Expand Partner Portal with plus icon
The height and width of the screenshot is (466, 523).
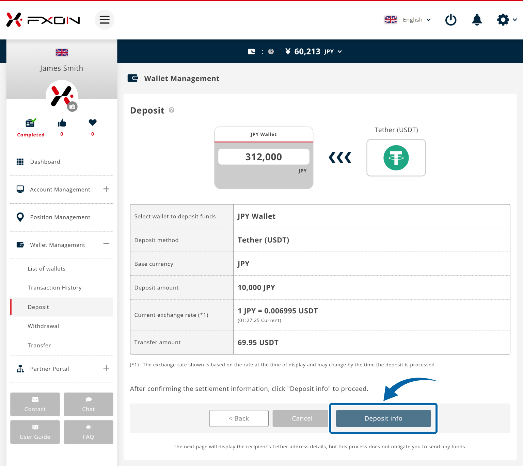click(106, 368)
